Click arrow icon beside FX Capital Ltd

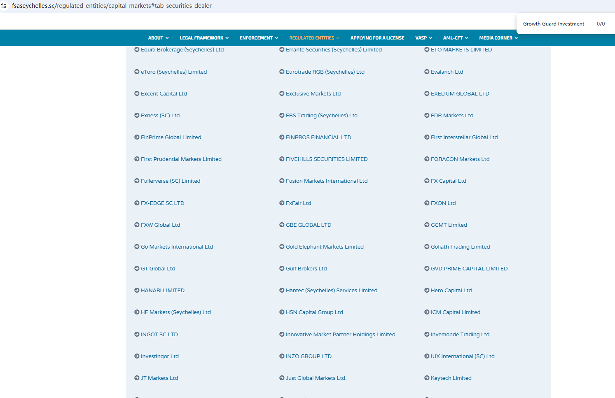tap(427, 181)
